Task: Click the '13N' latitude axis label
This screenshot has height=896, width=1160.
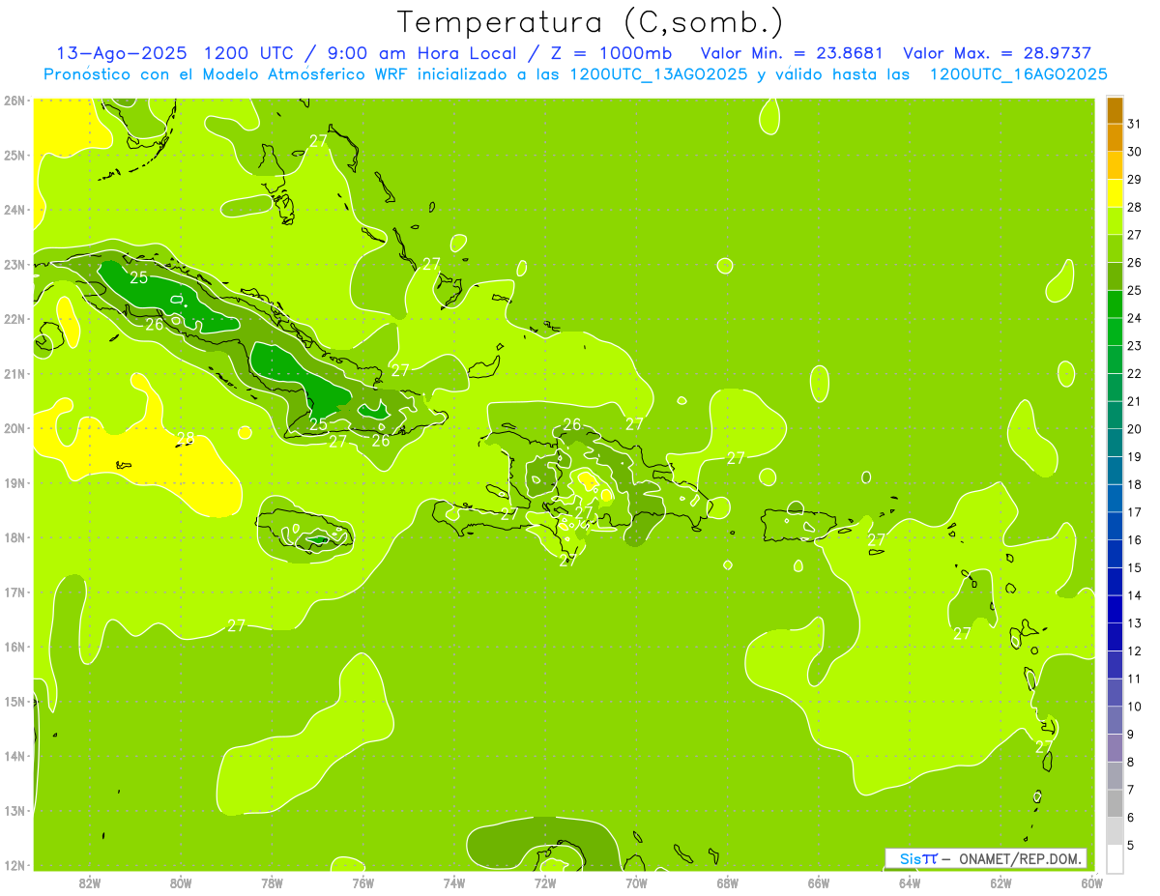Action: pyautogui.click(x=14, y=810)
